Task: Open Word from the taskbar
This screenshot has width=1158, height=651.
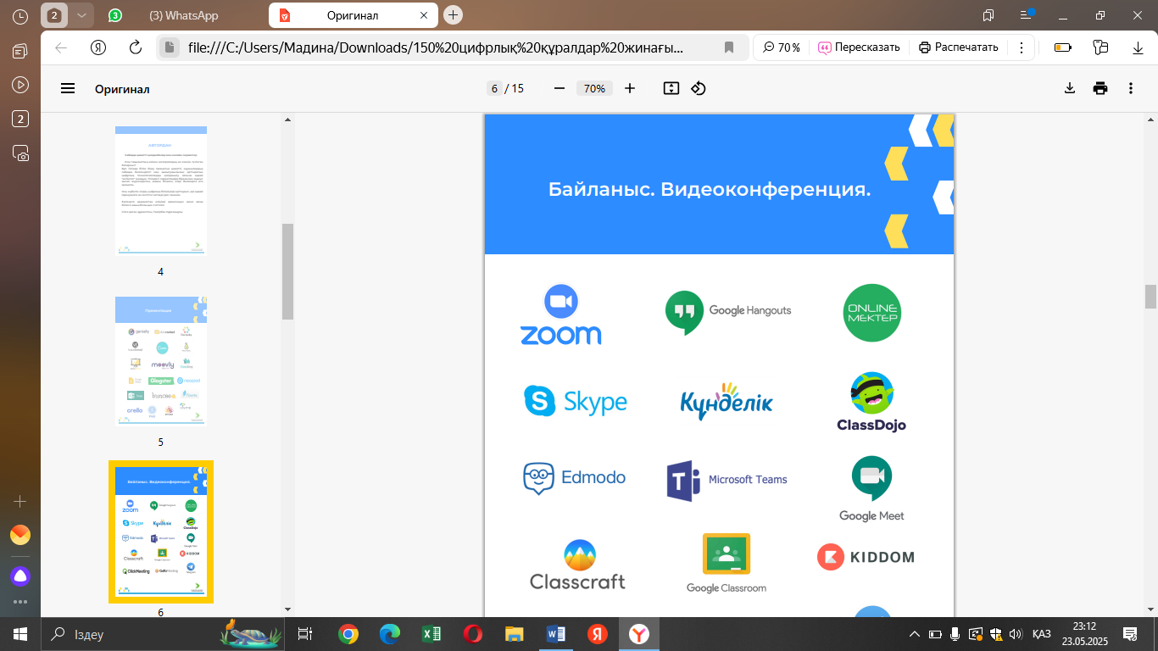Action: tap(556, 634)
